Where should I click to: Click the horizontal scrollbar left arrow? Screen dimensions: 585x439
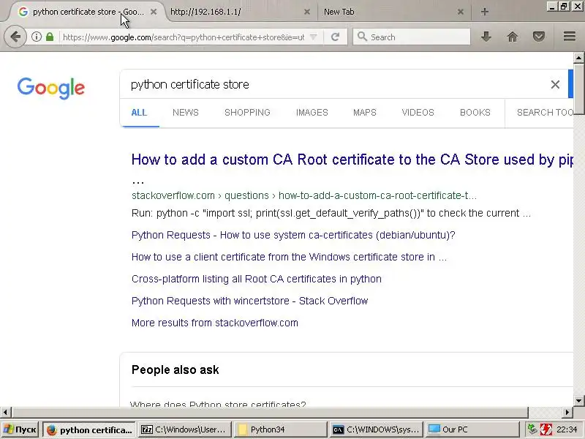5,413
